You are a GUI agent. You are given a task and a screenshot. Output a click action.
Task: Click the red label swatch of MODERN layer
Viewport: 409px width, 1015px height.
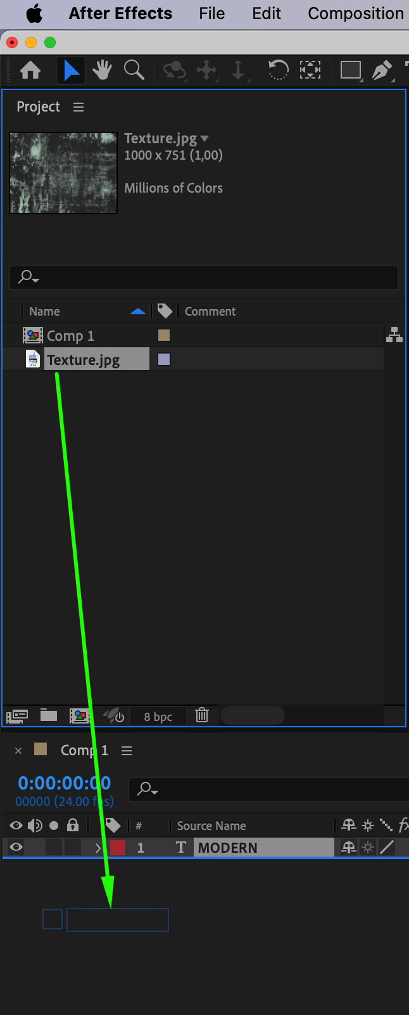(x=118, y=848)
